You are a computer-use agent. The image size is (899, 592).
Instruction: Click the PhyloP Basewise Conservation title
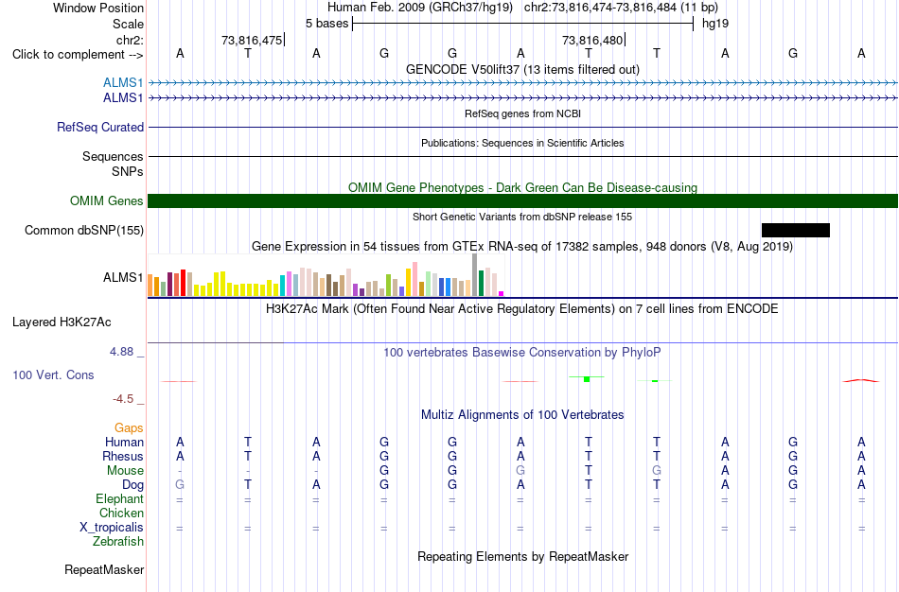[x=522, y=352]
